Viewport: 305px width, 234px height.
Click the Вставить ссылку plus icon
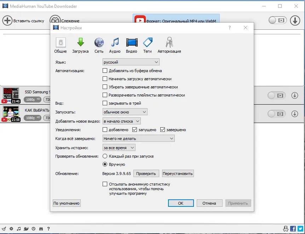(x=7, y=21)
